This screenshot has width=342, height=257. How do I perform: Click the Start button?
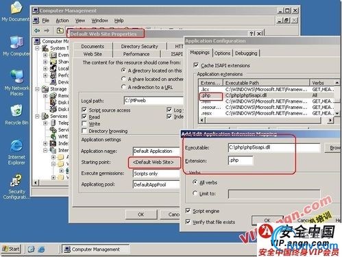pos(11,249)
